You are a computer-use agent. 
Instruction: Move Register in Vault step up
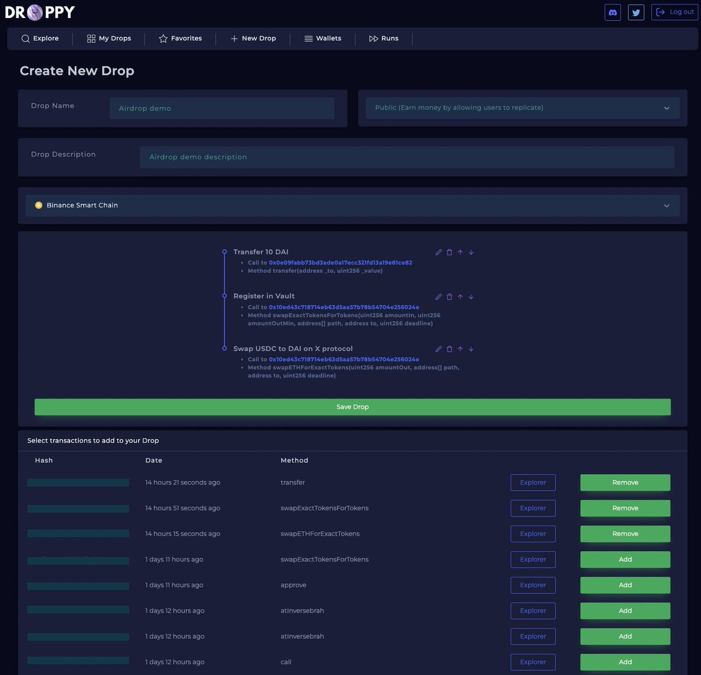(x=460, y=297)
